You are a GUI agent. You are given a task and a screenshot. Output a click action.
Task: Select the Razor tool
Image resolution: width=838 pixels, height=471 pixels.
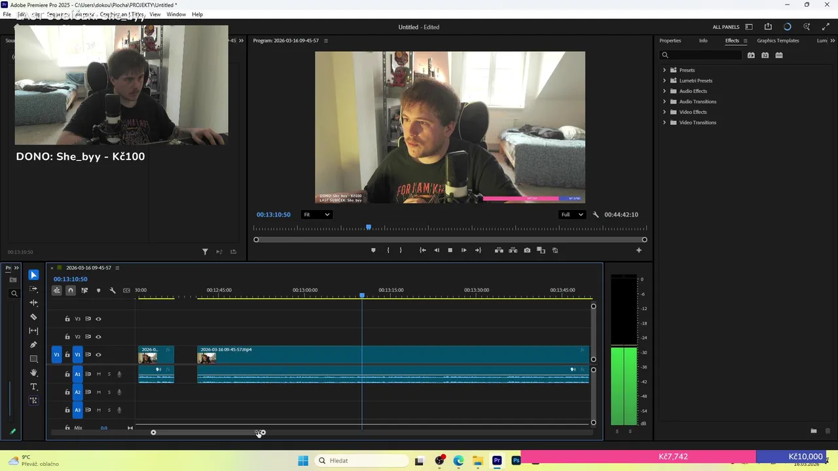coord(33,317)
